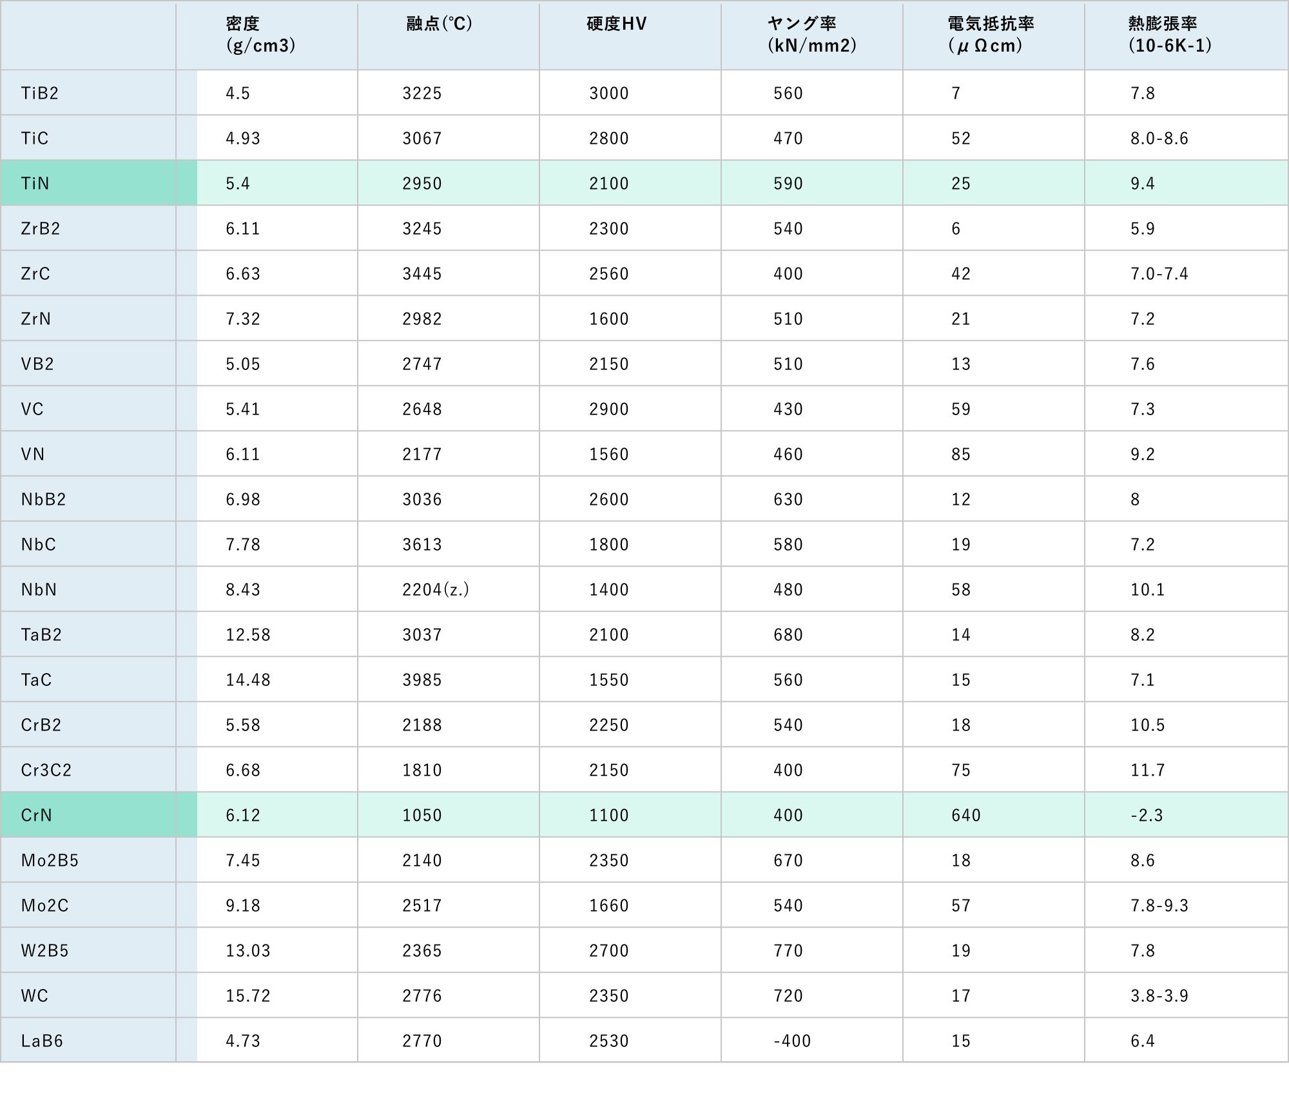Click Mo2B5 Young's modulus value 670
Image resolution: width=1289 pixels, height=1096 pixels.
coord(788,861)
